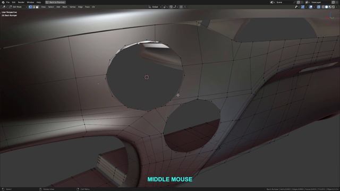Enable edge select mode

click(x=33, y=7)
